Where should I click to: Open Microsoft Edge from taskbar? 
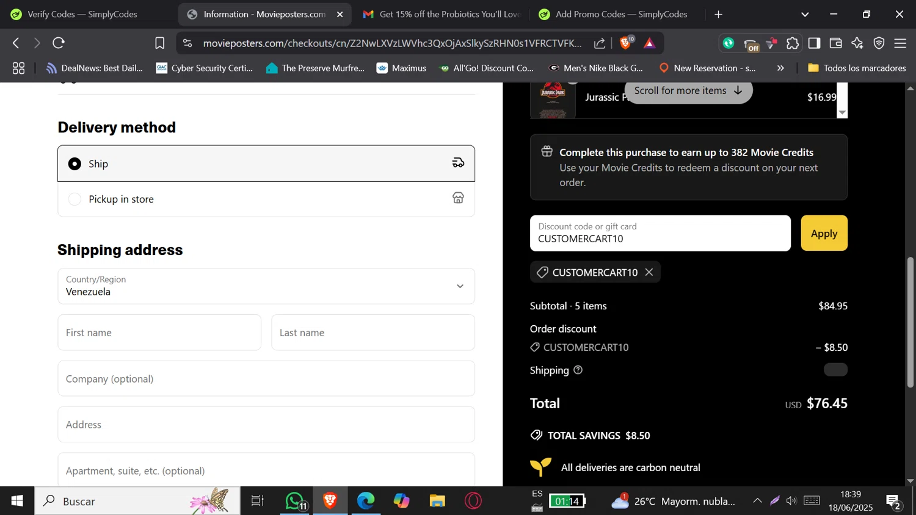point(366,501)
